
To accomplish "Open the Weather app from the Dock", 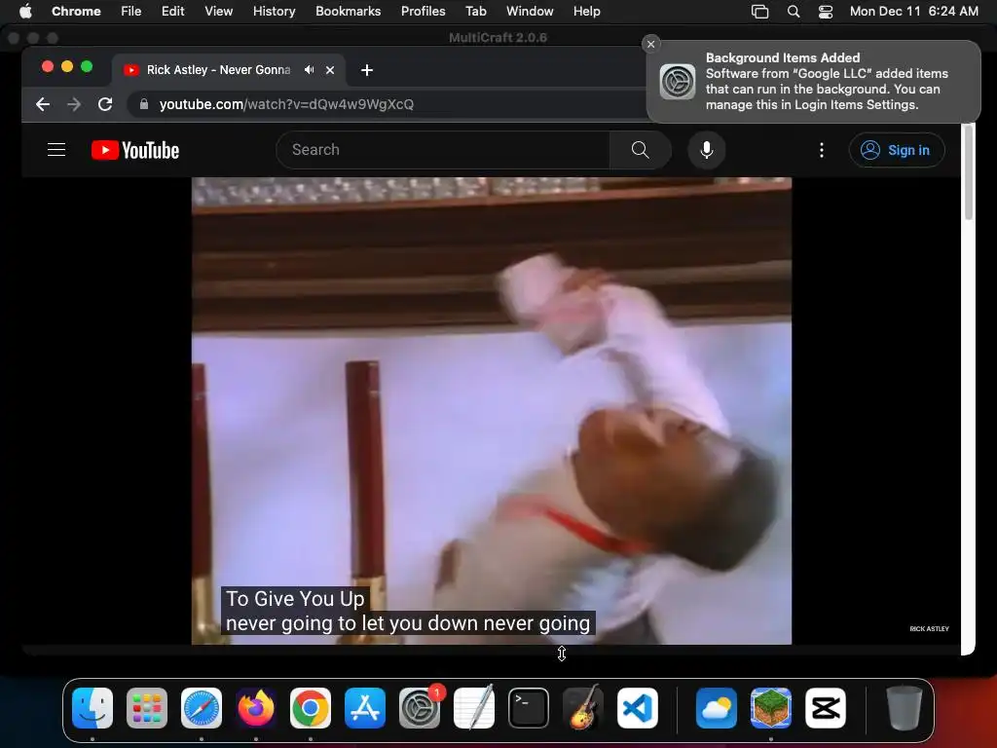I will pos(717,708).
